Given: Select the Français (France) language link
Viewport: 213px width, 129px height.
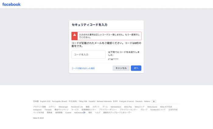Looking at the screenshot, I should pyautogui.click(x=127, y=101).
